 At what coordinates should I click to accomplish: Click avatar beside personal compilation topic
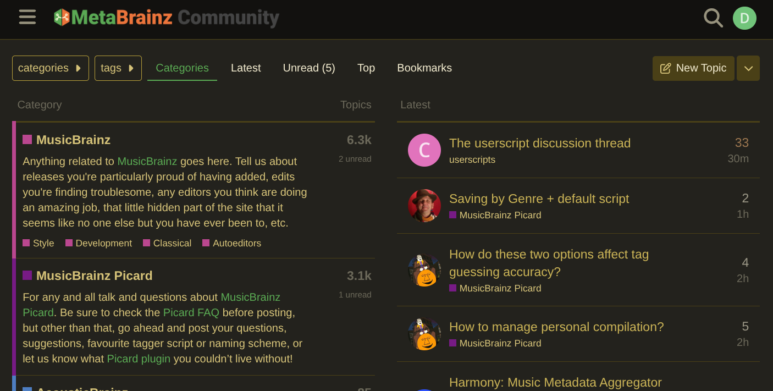pos(424,334)
